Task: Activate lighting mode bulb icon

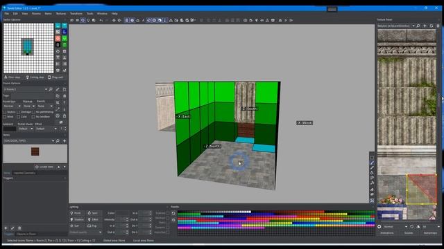Action: point(88,20)
